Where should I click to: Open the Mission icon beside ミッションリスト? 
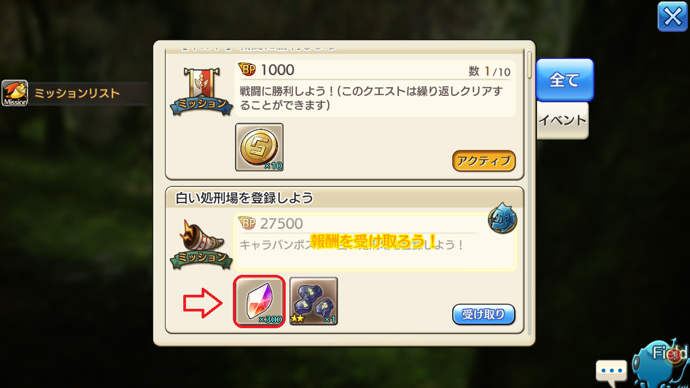pos(15,93)
